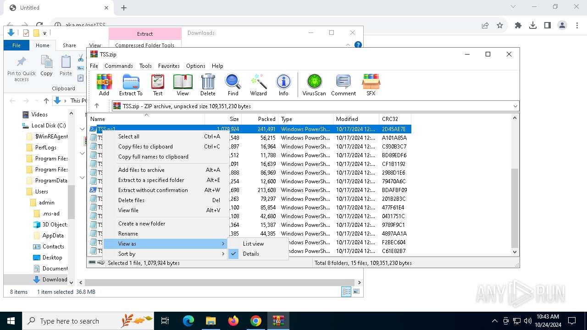Switch to Explorer Home tab
This screenshot has height=330, width=587.
click(43, 45)
